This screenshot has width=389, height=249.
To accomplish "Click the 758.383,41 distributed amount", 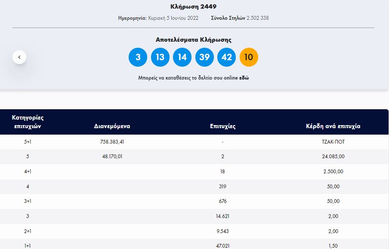I will 112,142.
